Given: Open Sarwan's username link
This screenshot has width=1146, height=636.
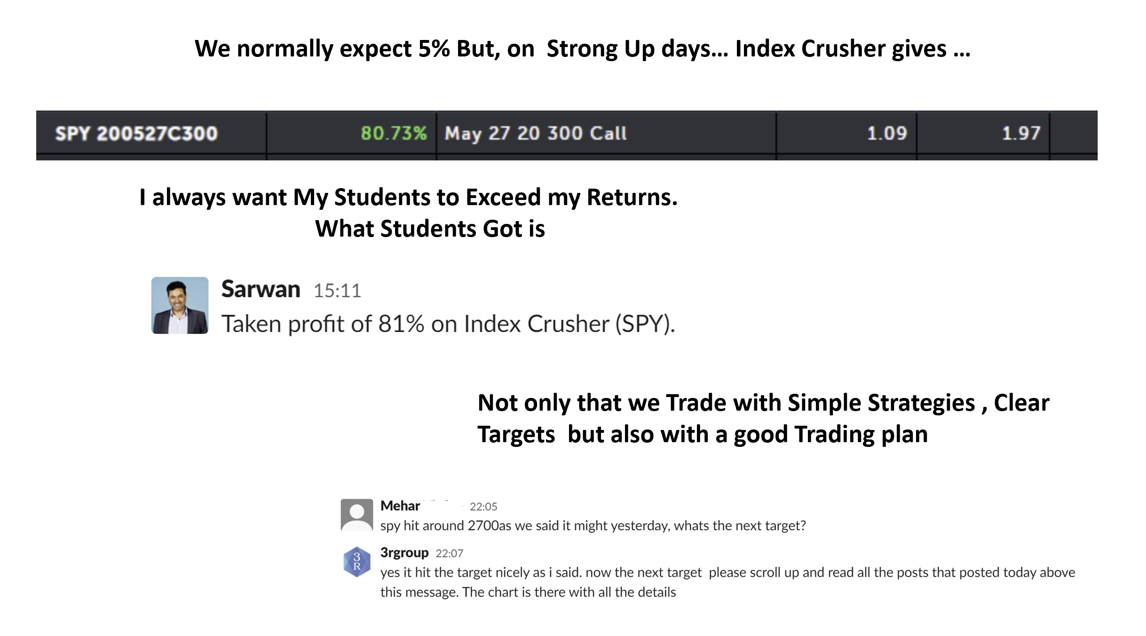Looking at the screenshot, I should point(261,289).
